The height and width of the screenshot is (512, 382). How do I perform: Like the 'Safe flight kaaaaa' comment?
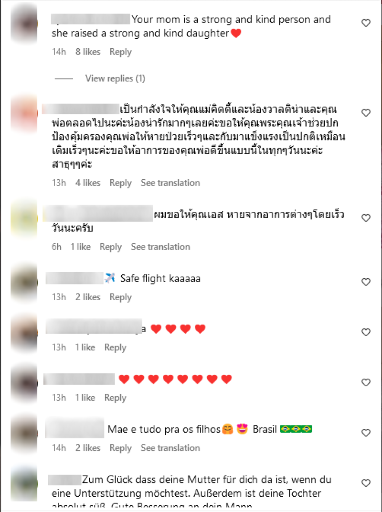tap(366, 282)
